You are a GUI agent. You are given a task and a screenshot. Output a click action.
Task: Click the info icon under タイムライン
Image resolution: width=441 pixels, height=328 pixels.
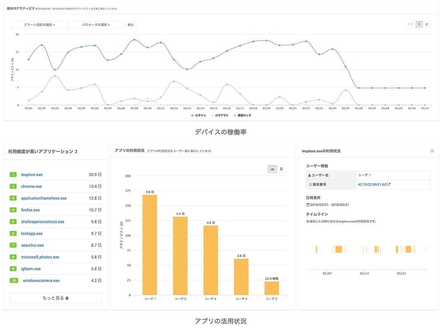tap(307, 221)
